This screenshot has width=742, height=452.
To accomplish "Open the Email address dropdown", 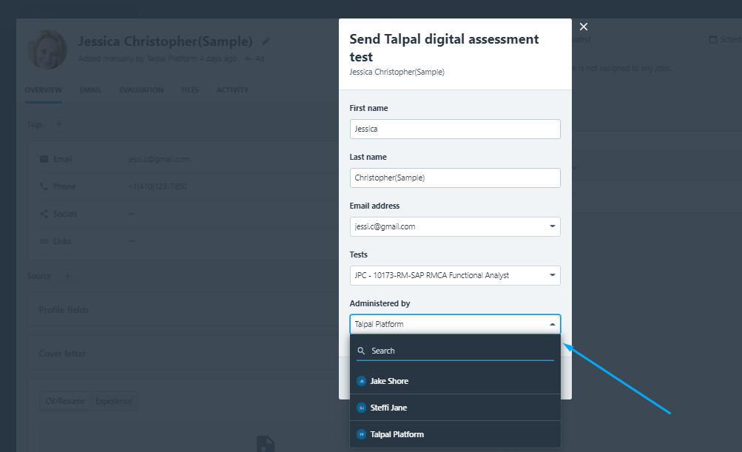I will tap(455, 226).
